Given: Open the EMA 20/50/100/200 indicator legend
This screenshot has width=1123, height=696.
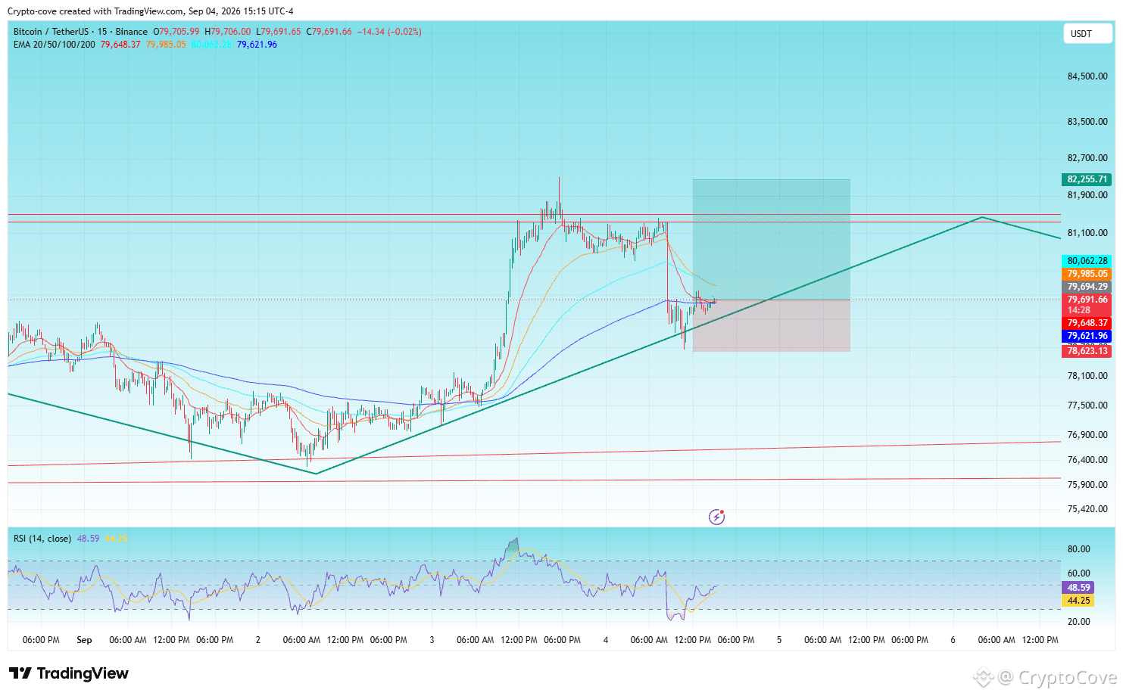Looking at the screenshot, I should click(x=55, y=45).
